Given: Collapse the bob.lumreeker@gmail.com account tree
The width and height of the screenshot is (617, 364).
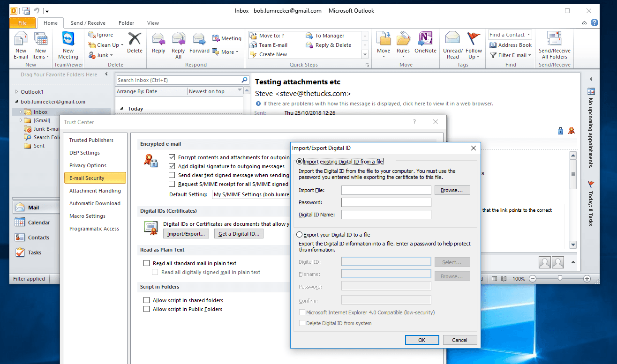Looking at the screenshot, I should pos(17,102).
